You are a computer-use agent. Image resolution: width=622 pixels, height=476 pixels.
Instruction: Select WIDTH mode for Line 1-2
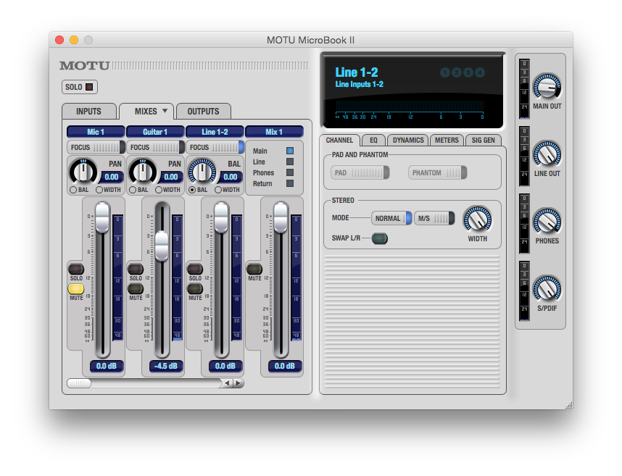click(x=218, y=190)
